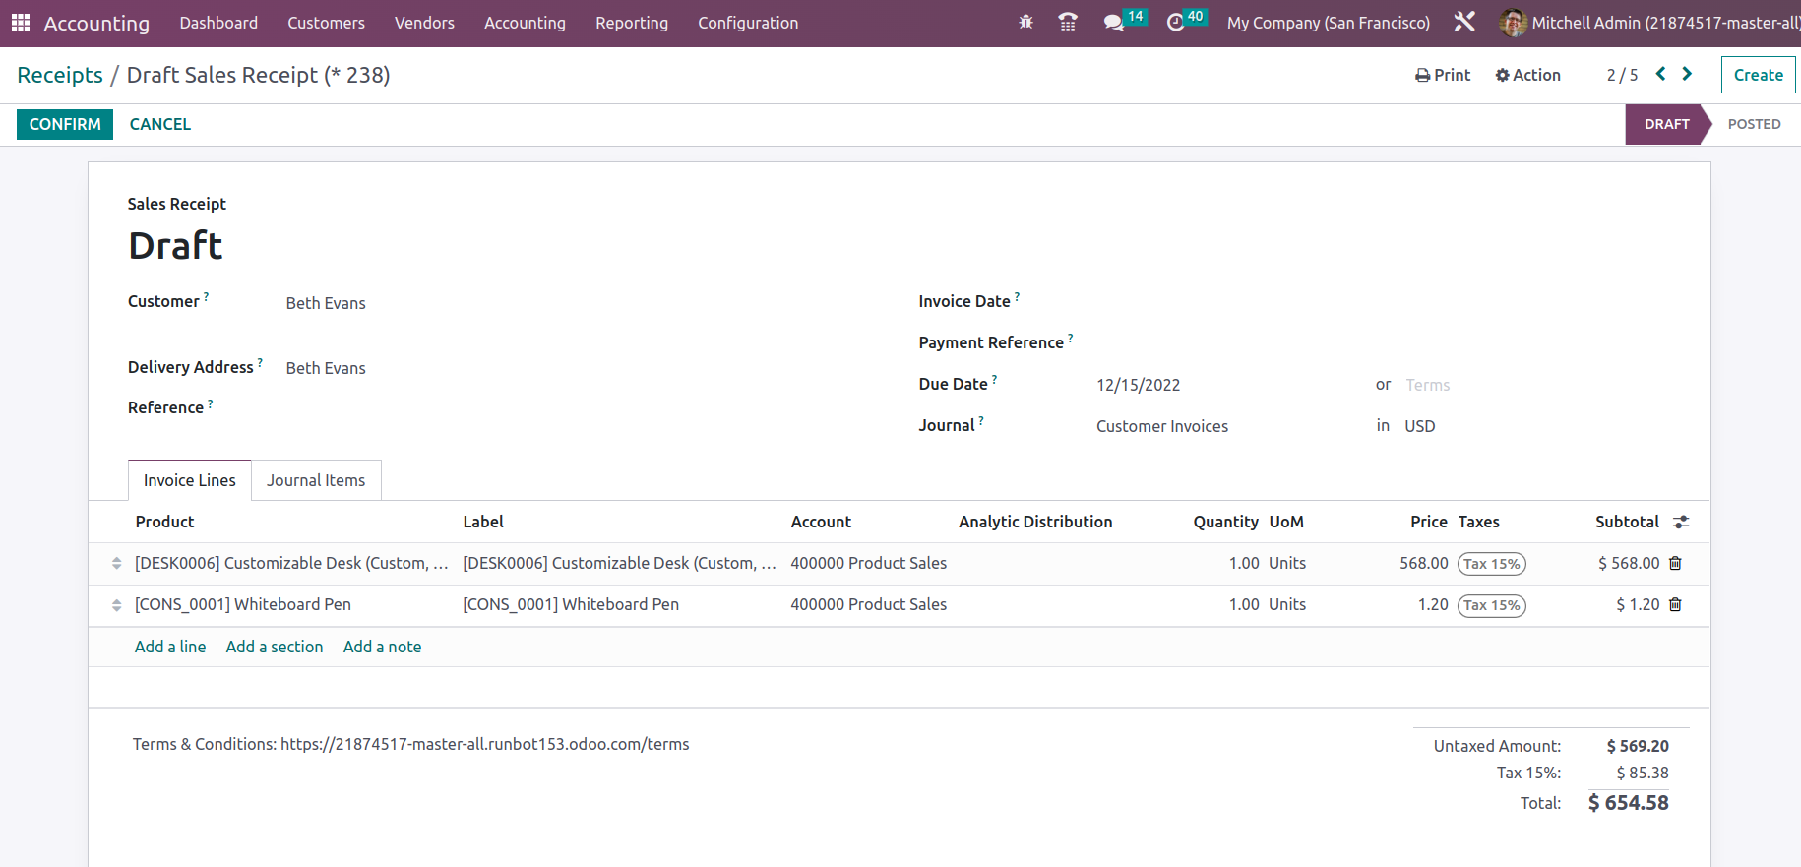
Task: Click Tax 15% tag on Whiteboard Pen line
Action: pos(1491,605)
